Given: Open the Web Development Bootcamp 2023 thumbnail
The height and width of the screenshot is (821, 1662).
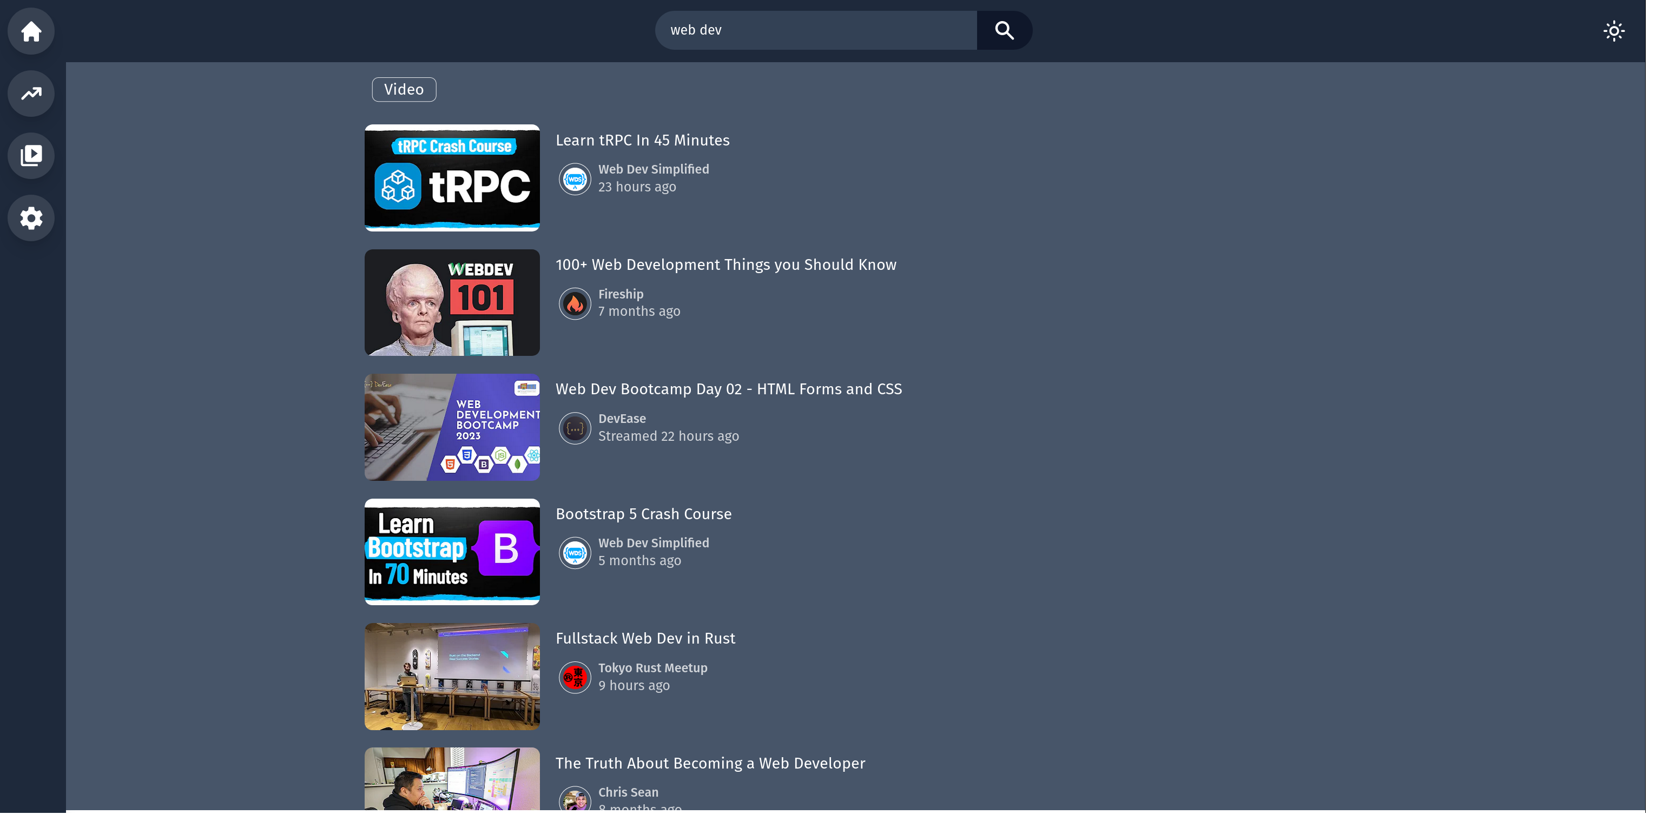Looking at the screenshot, I should [x=456, y=431].
